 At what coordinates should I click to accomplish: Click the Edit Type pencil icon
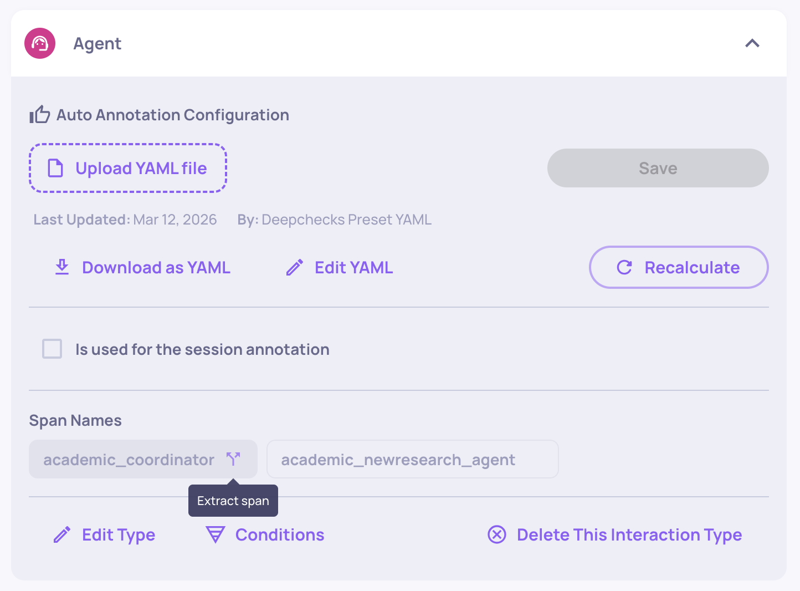click(x=62, y=535)
